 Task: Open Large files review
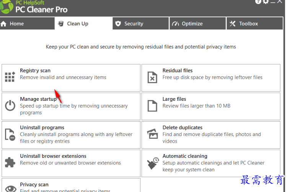211,107
